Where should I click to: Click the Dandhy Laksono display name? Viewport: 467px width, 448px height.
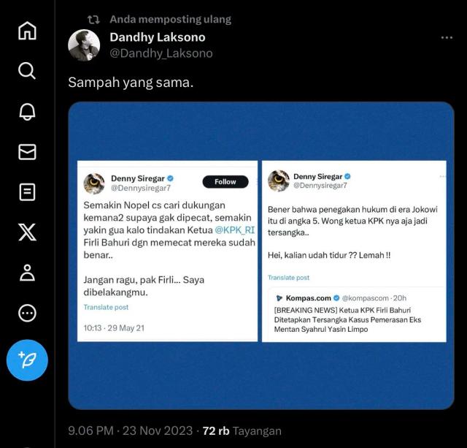[x=158, y=37]
